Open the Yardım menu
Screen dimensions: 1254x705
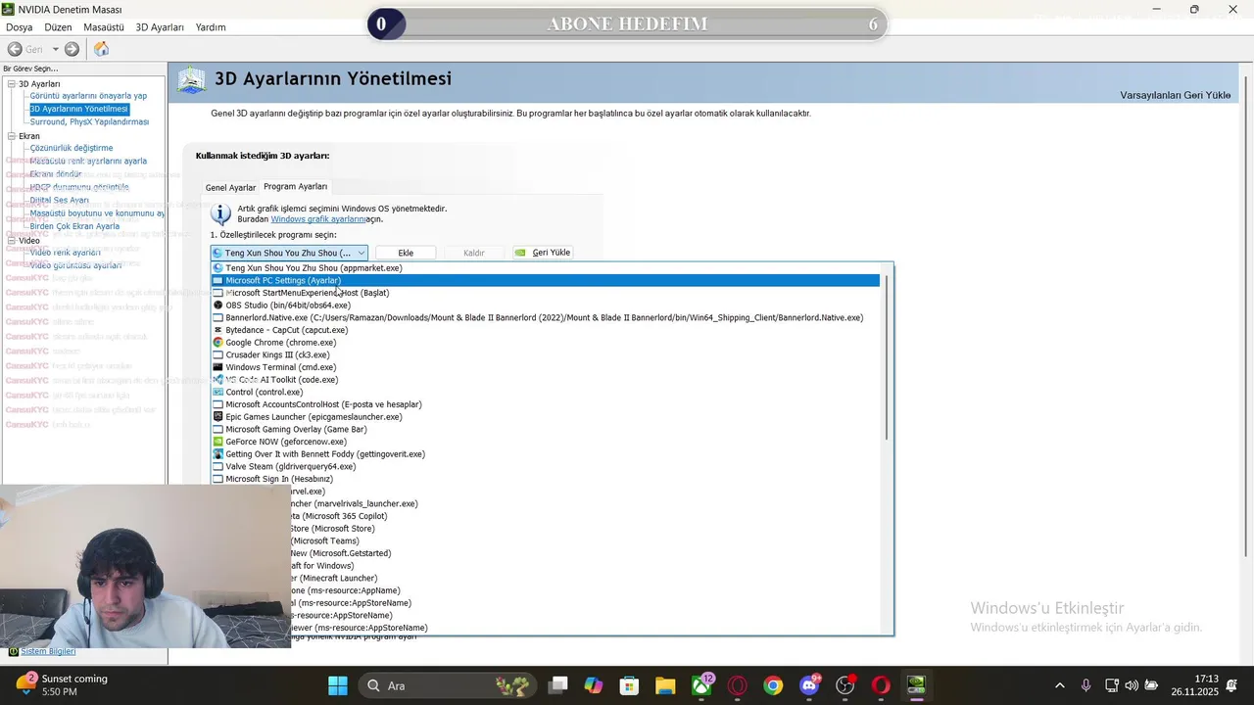(211, 27)
